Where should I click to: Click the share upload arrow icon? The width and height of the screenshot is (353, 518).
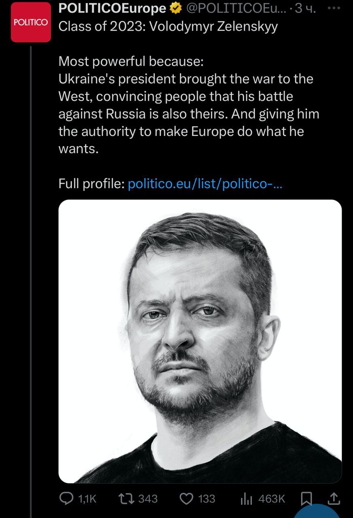(334, 499)
